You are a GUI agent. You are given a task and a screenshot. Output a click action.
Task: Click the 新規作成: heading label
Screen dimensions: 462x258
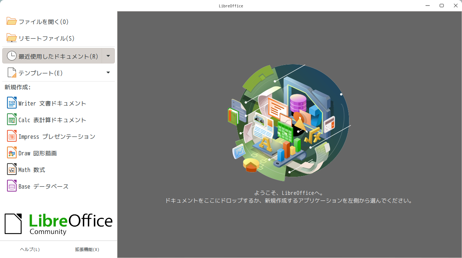coord(17,87)
